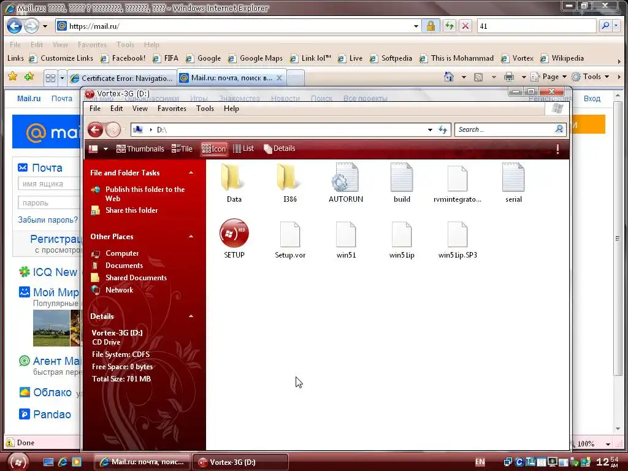
Task: Select the red SETUP application icon
Action: tap(234, 239)
